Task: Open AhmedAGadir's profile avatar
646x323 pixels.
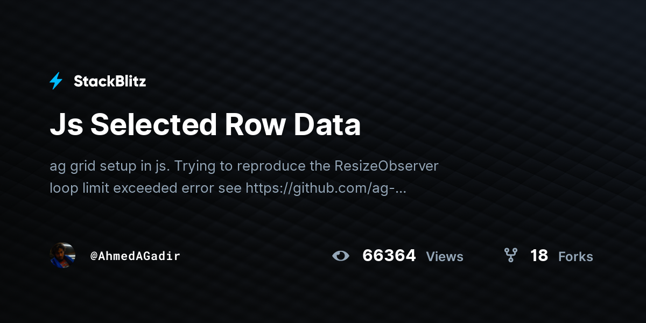Action: point(62,255)
